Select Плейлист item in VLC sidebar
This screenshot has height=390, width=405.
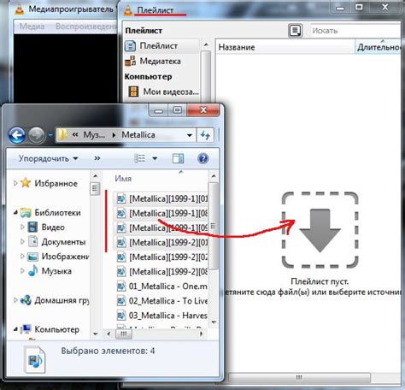pyautogui.click(x=161, y=46)
